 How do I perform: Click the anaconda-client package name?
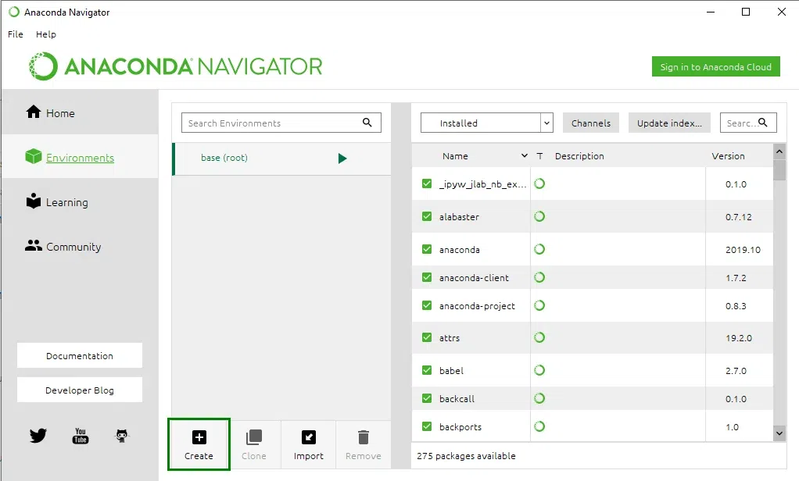tap(474, 278)
